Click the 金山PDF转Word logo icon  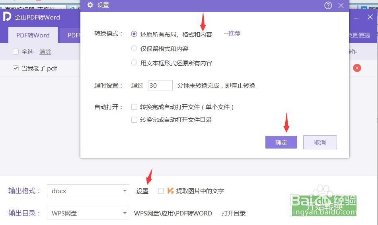click(7, 17)
